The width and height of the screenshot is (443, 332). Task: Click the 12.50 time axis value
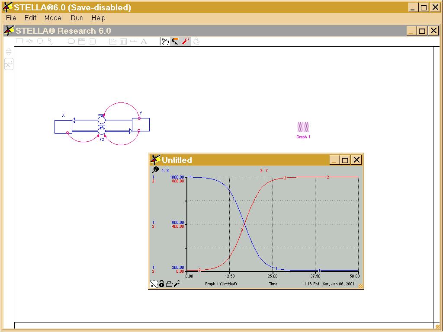point(230,276)
